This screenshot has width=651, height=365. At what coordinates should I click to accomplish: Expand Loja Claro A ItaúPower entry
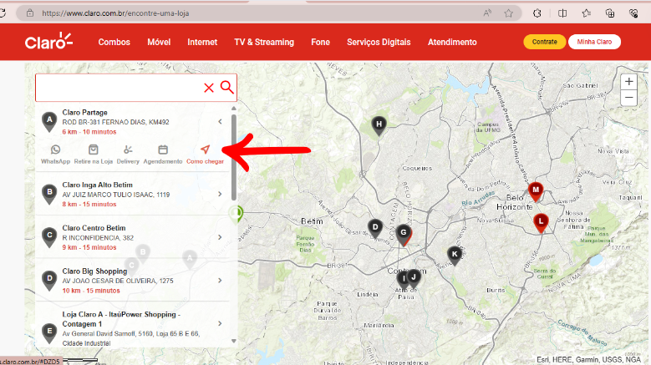coord(220,323)
